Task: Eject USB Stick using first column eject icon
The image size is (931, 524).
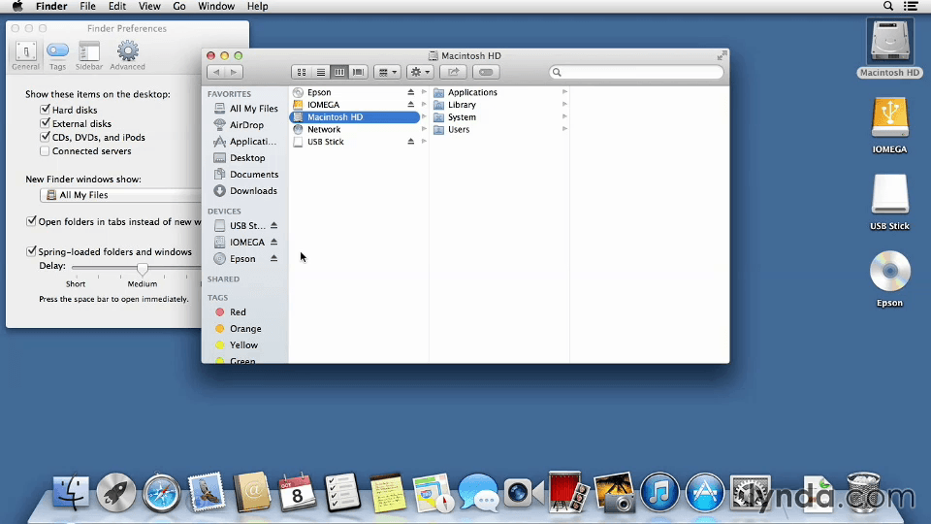Action: [x=410, y=142]
